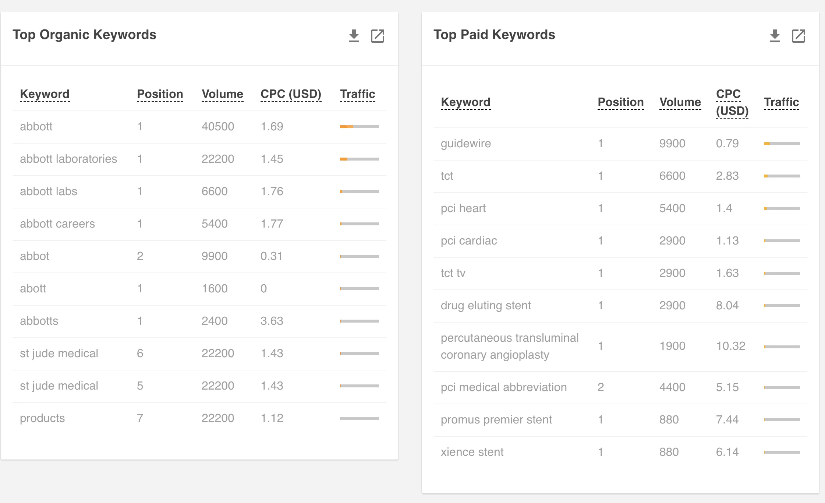
Task: Select the 'drug eluting stent' keyword
Action: pyautogui.click(x=486, y=306)
